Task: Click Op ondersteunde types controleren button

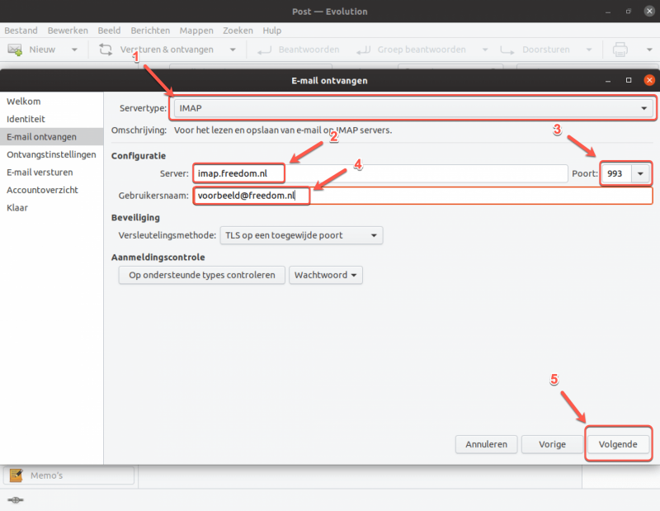Action: (x=201, y=275)
